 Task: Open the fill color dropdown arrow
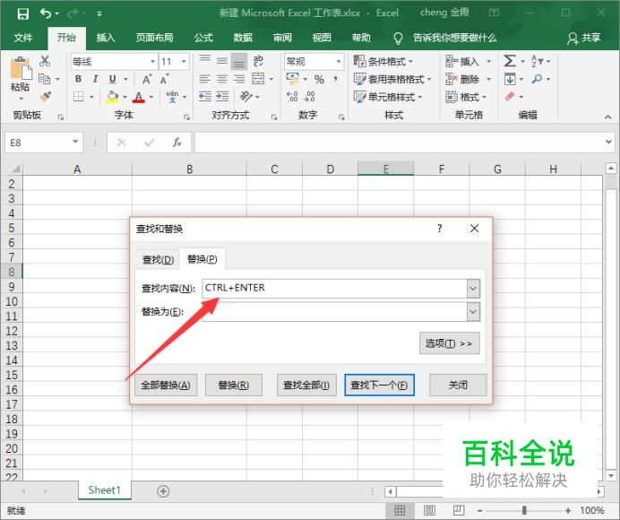tap(125, 97)
